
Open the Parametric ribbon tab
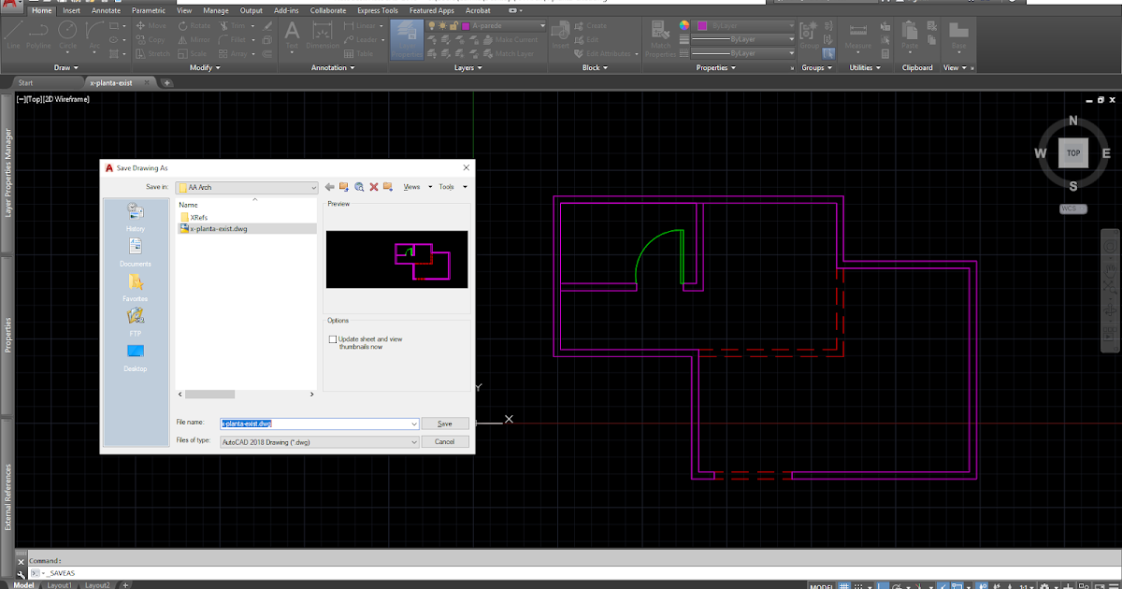point(149,10)
